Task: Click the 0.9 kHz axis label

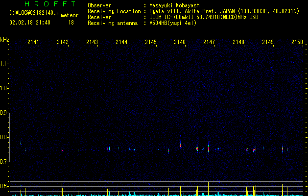Action: click(x=4, y=113)
